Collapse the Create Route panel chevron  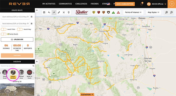pos(37,10)
